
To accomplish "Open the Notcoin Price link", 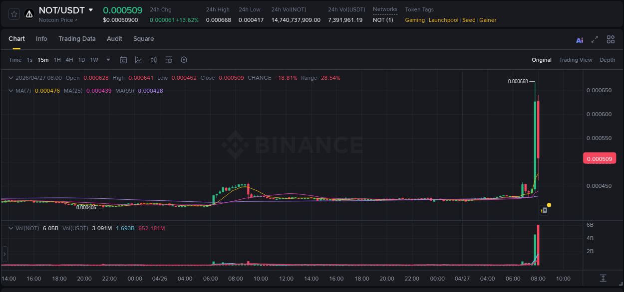I will 58,20.
